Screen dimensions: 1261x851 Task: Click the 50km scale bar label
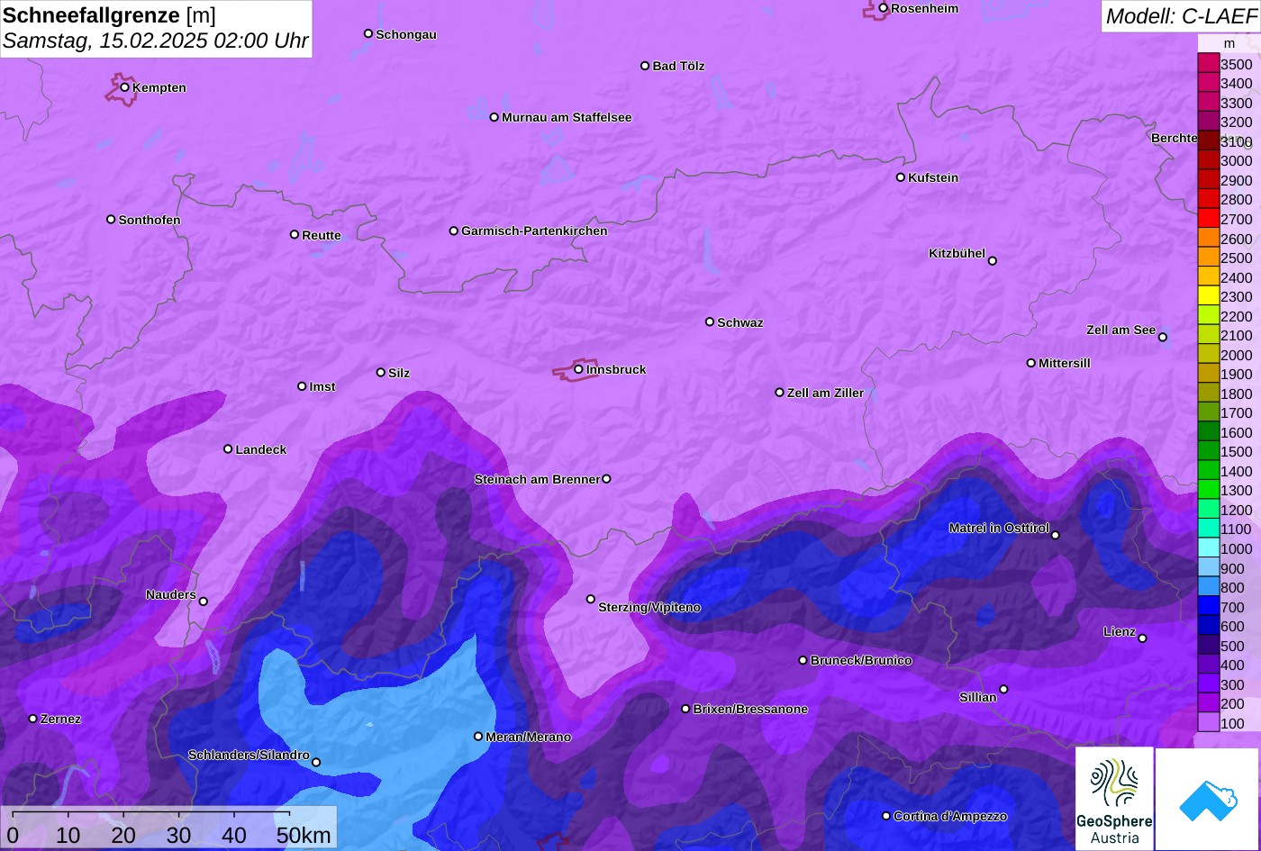(x=304, y=835)
